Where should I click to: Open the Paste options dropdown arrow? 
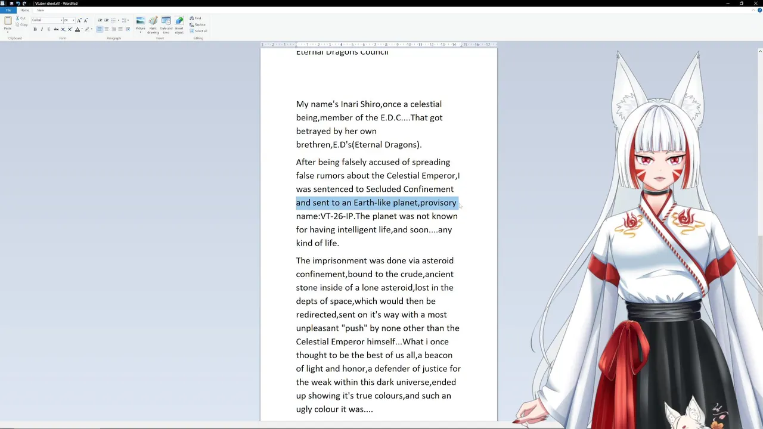(8, 32)
